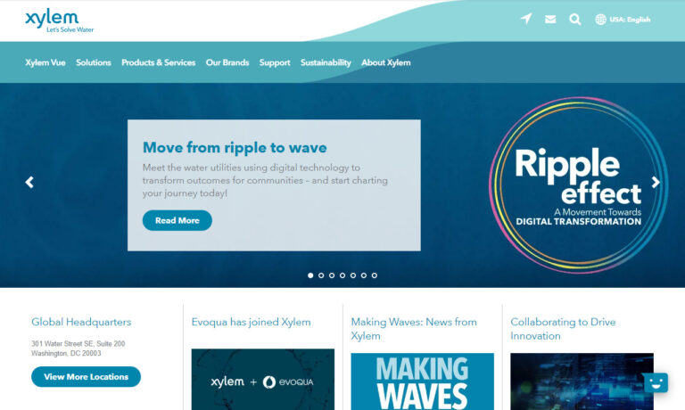The width and height of the screenshot is (685, 410).
Task: Open the Move from ripple to wave heading
Action: pyautogui.click(x=235, y=148)
